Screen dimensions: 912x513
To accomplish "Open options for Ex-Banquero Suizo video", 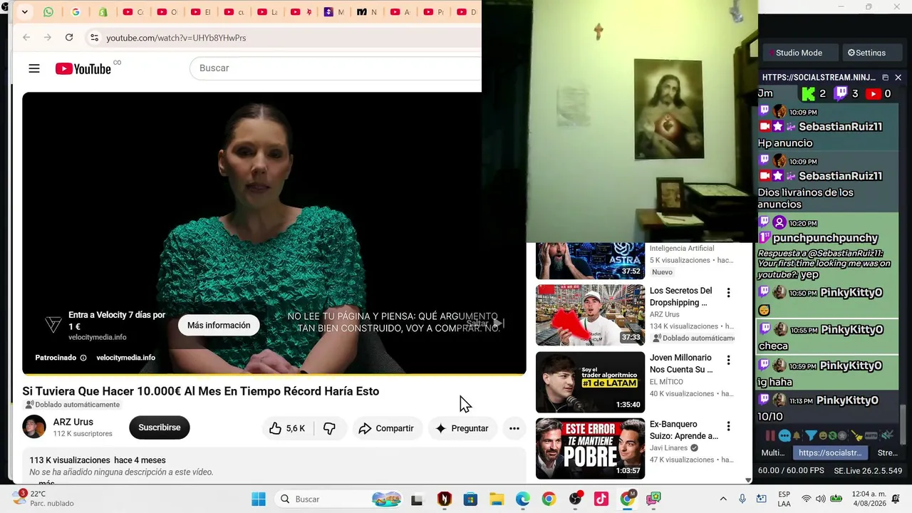I will 728,427.
